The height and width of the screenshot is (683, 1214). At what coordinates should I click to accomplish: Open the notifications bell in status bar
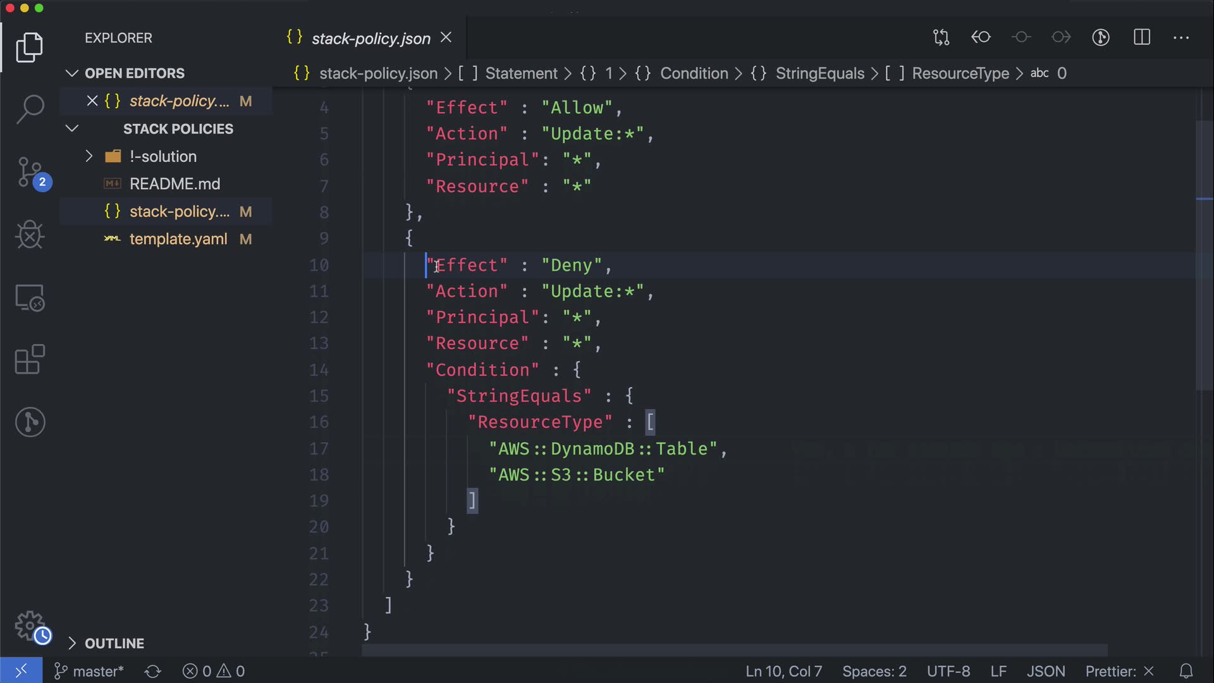[1186, 671]
